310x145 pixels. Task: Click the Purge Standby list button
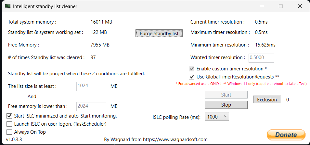pyautogui.click(x=159, y=33)
